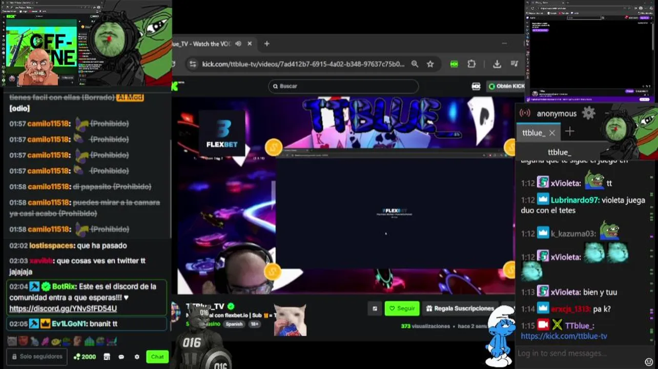Click the site information icon in address bar
658x369 pixels.
pyautogui.click(x=193, y=64)
